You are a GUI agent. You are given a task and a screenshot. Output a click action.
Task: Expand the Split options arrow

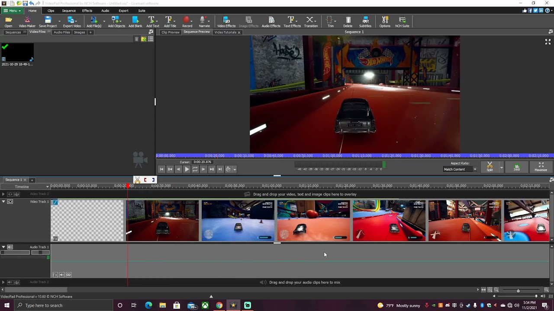[x=501, y=167]
